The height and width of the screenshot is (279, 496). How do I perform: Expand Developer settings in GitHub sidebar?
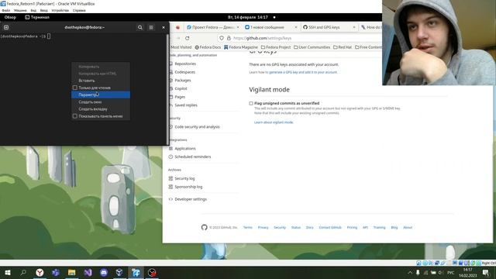click(x=191, y=199)
